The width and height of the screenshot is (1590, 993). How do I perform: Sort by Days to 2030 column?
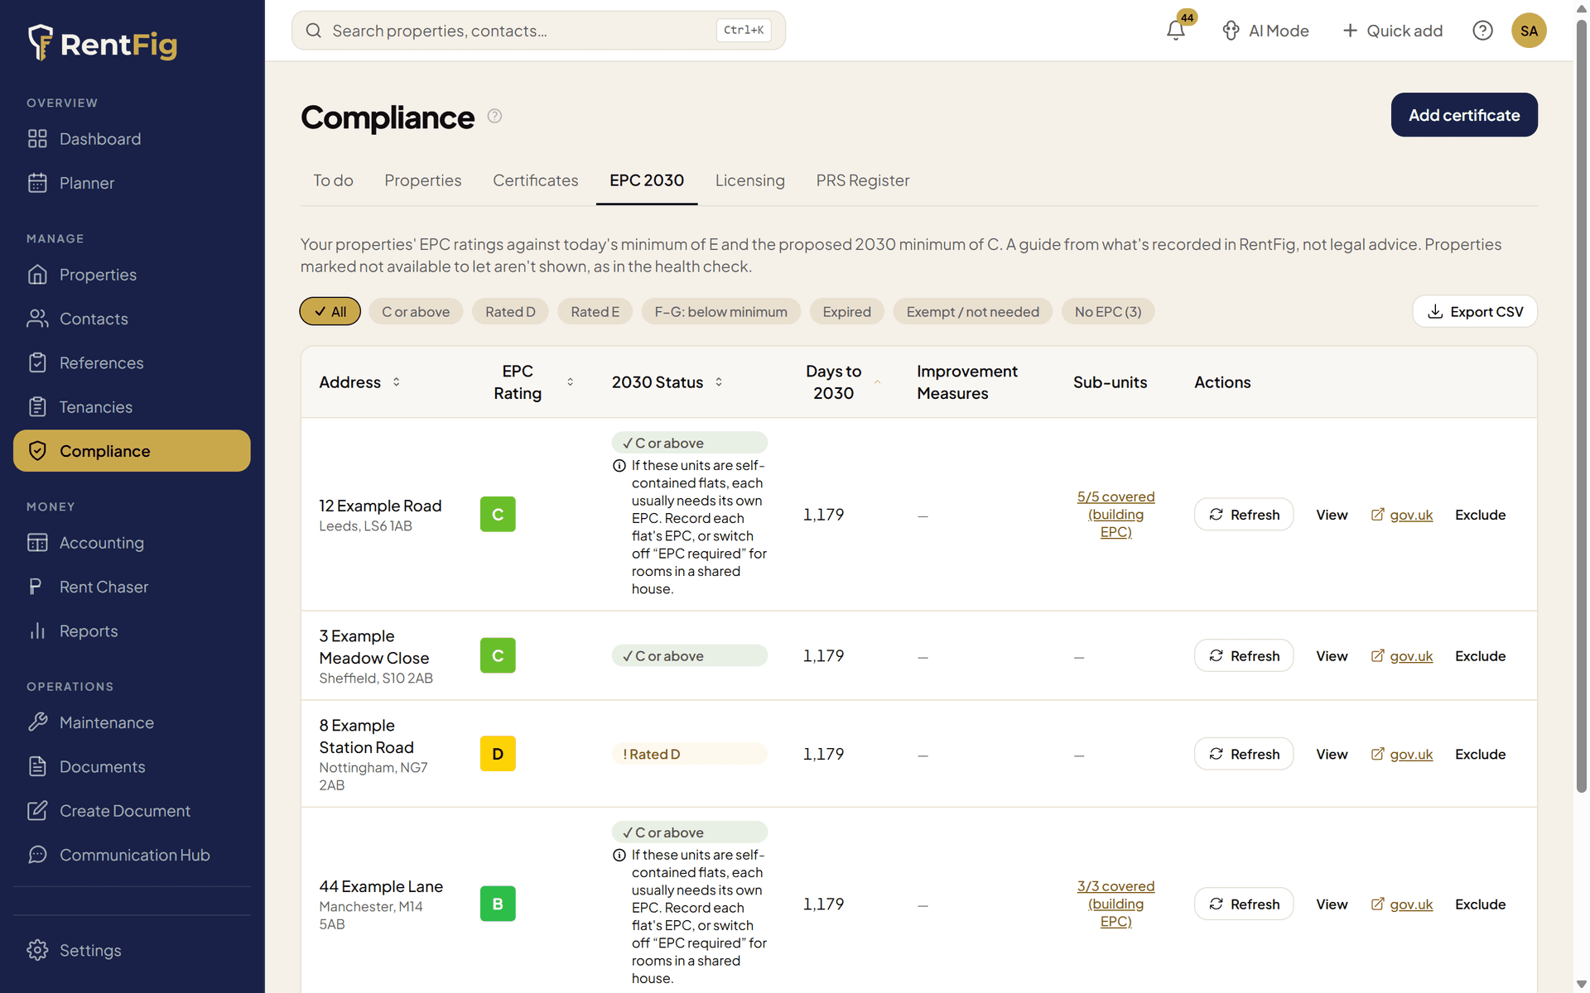point(842,382)
